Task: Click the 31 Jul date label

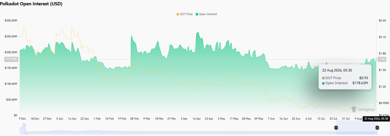Action: (346, 119)
